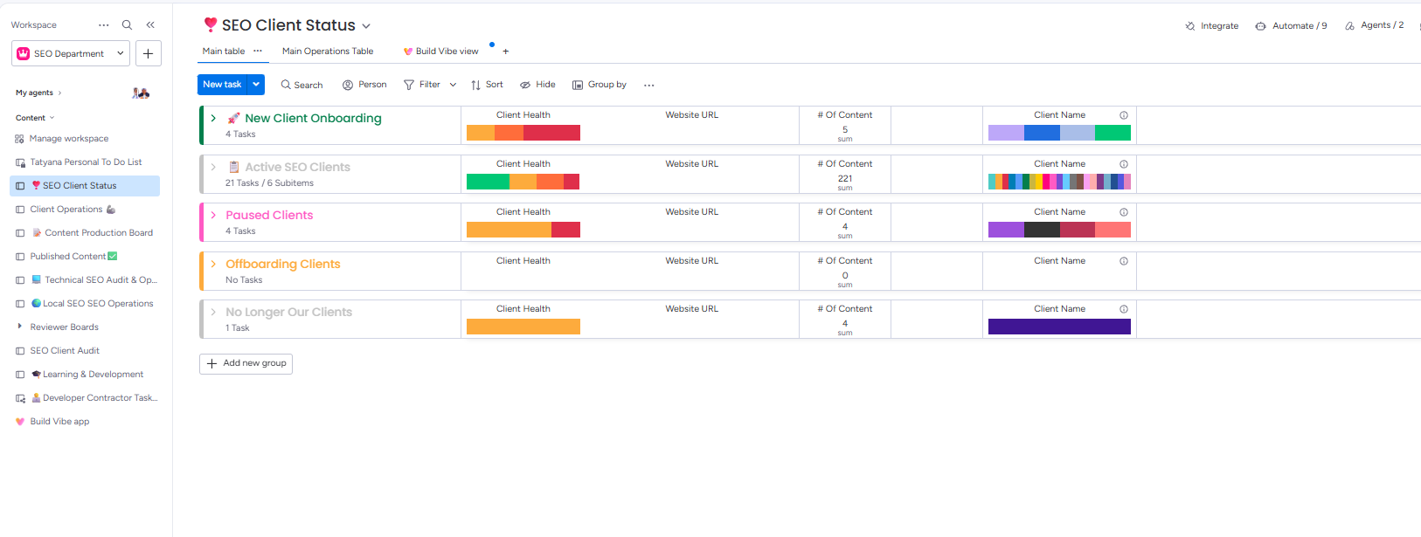Open the Filter dropdown arrow

[x=453, y=85]
